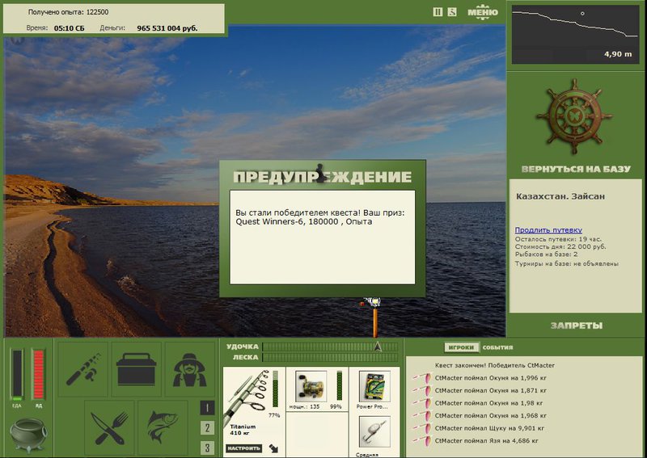Click the ЕДА food level bar
This screenshot has height=458, width=647.
tap(17, 374)
